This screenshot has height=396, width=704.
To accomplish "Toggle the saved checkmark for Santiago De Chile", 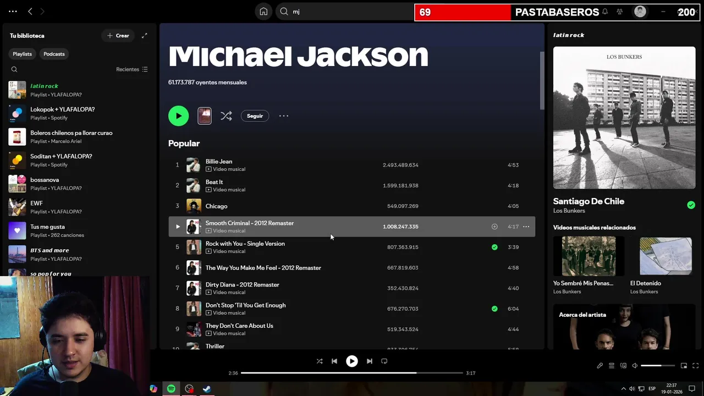I will pyautogui.click(x=691, y=205).
